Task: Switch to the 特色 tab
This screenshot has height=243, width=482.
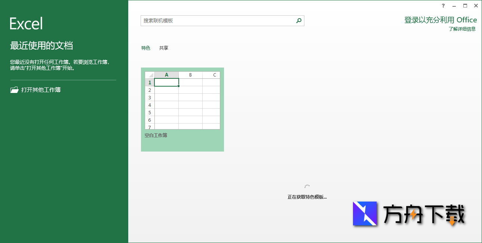Action: pyautogui.click(x=145, y=48)
